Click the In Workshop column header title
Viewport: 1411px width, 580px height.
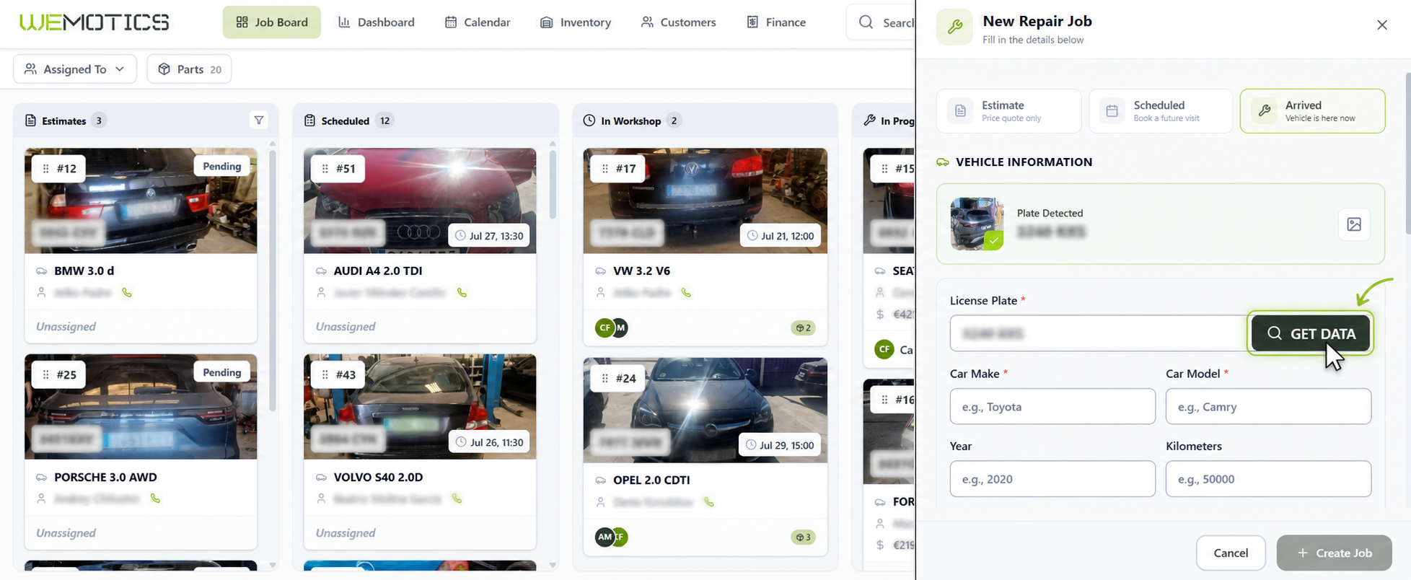coord(630,120)
